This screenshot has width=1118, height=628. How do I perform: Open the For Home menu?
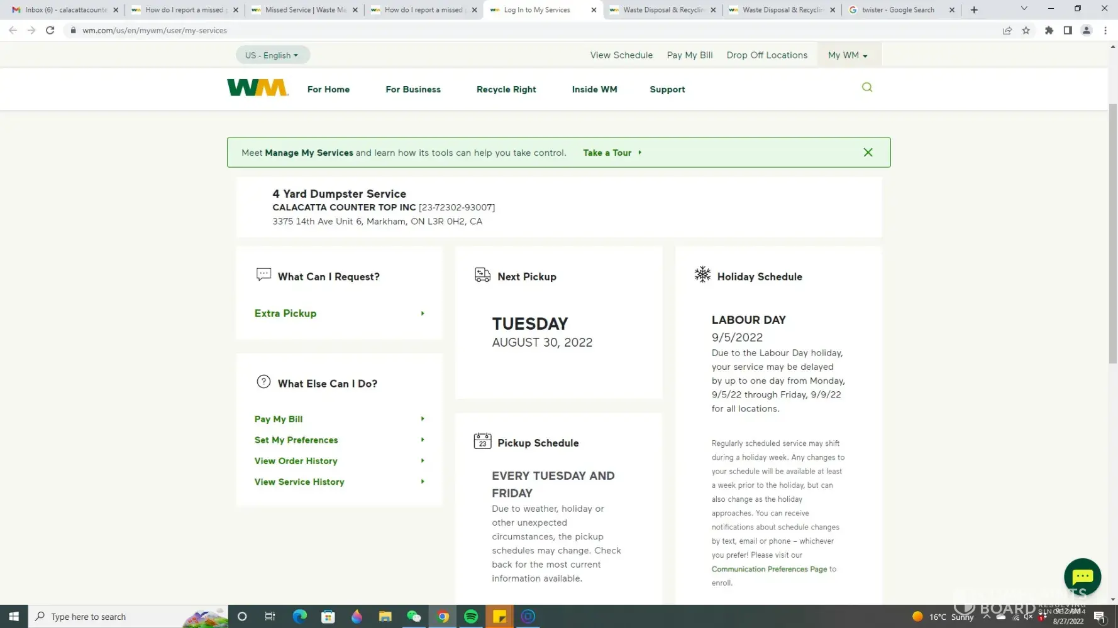coord(328,89)
